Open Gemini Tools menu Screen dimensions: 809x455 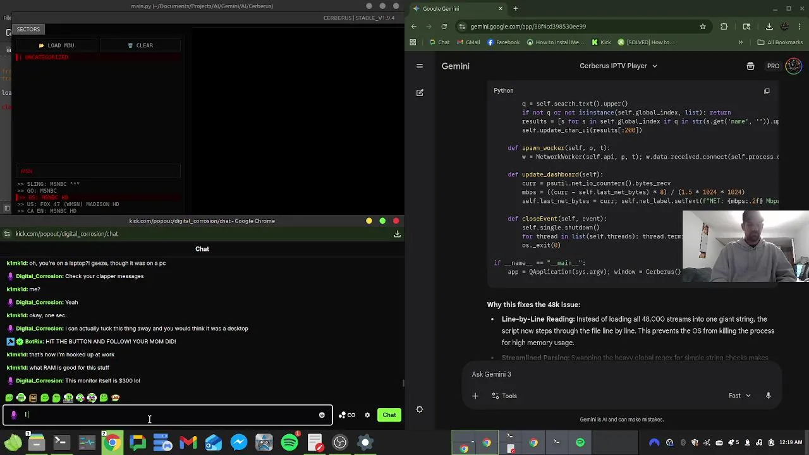[x=504, y=396]
